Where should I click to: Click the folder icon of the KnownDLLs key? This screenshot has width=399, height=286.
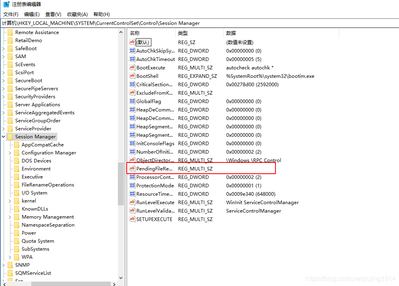coord(17,209)
